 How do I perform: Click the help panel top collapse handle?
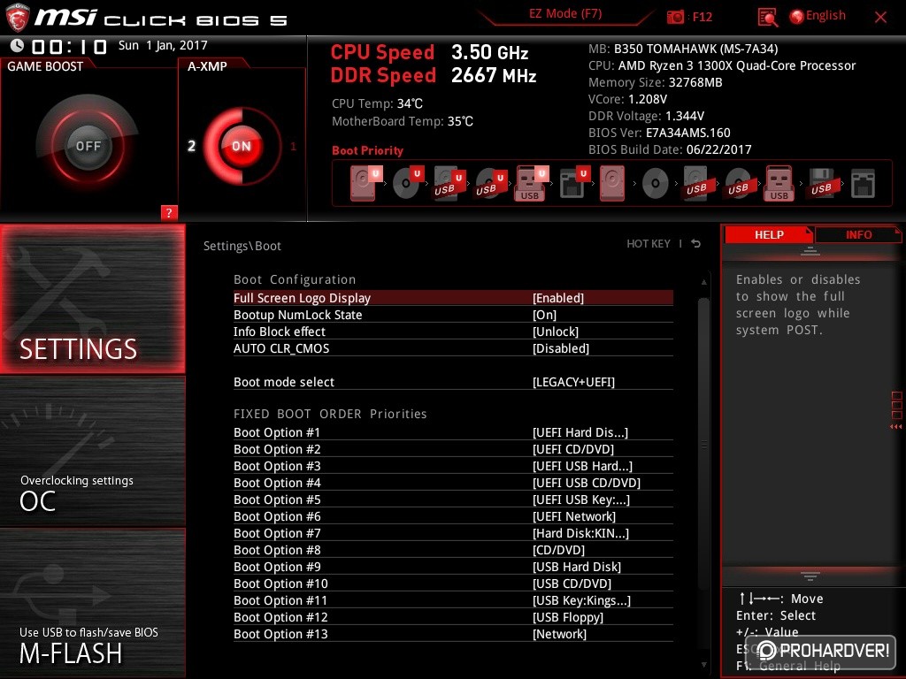pyautogui.click(x=810, y=250)
